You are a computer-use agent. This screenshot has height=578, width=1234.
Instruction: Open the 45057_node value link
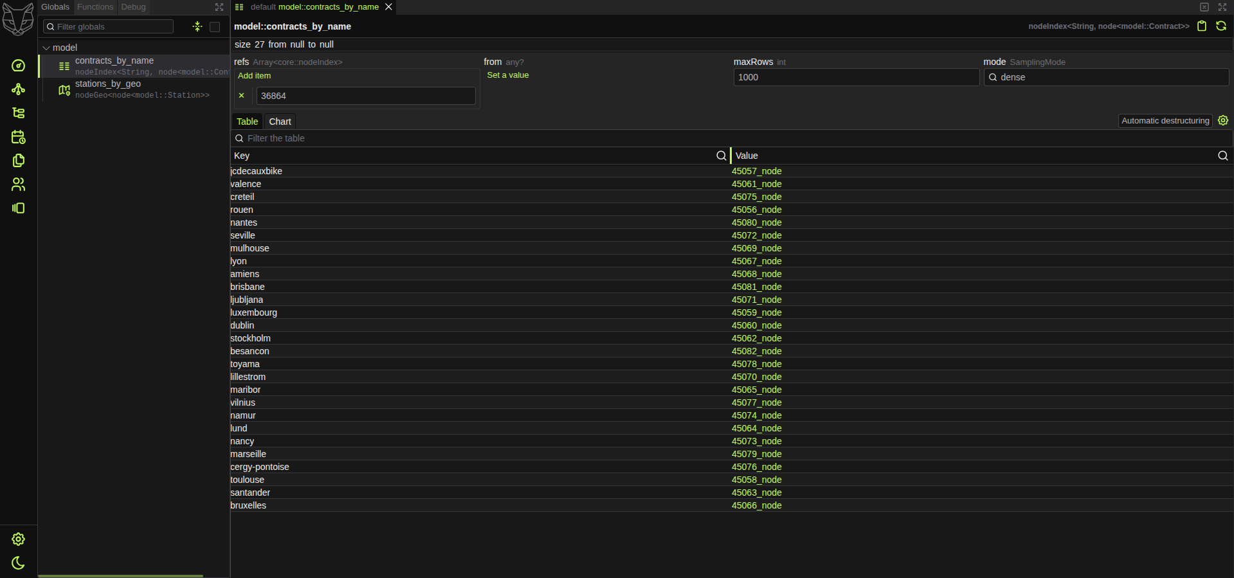pyautogui.click(x=757, y=171)
